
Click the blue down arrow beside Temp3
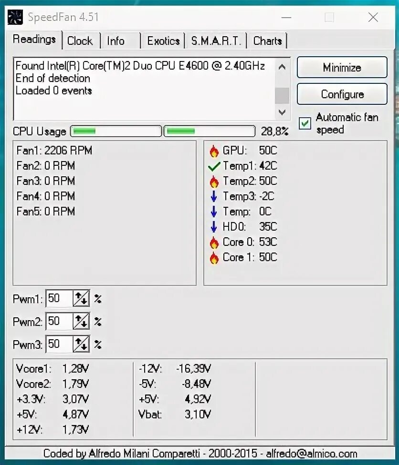pyautogui.click(x=214, y=196)
